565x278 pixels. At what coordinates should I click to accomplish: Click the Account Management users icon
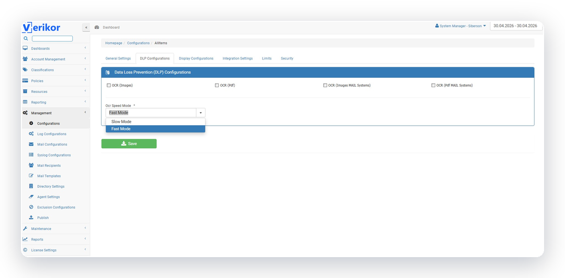tap(25, 59)
